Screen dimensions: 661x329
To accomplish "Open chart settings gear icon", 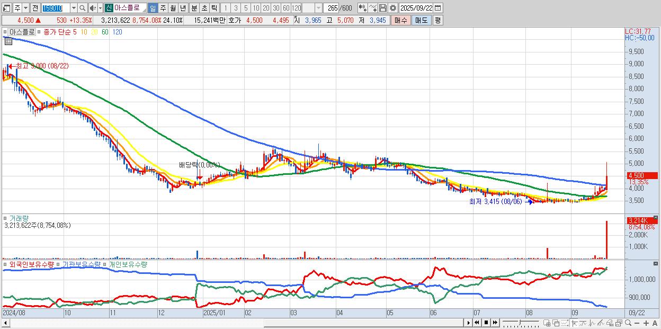I will click(393, 8).
